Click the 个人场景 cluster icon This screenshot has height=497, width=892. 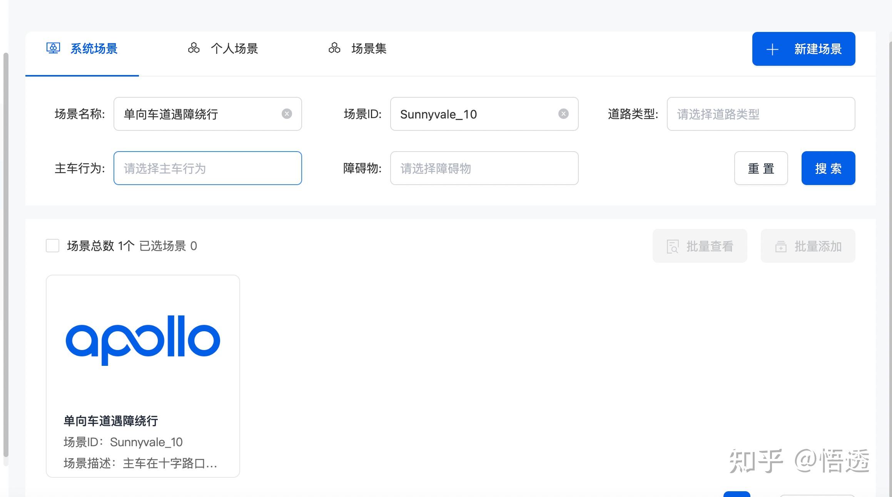point(194,48)
